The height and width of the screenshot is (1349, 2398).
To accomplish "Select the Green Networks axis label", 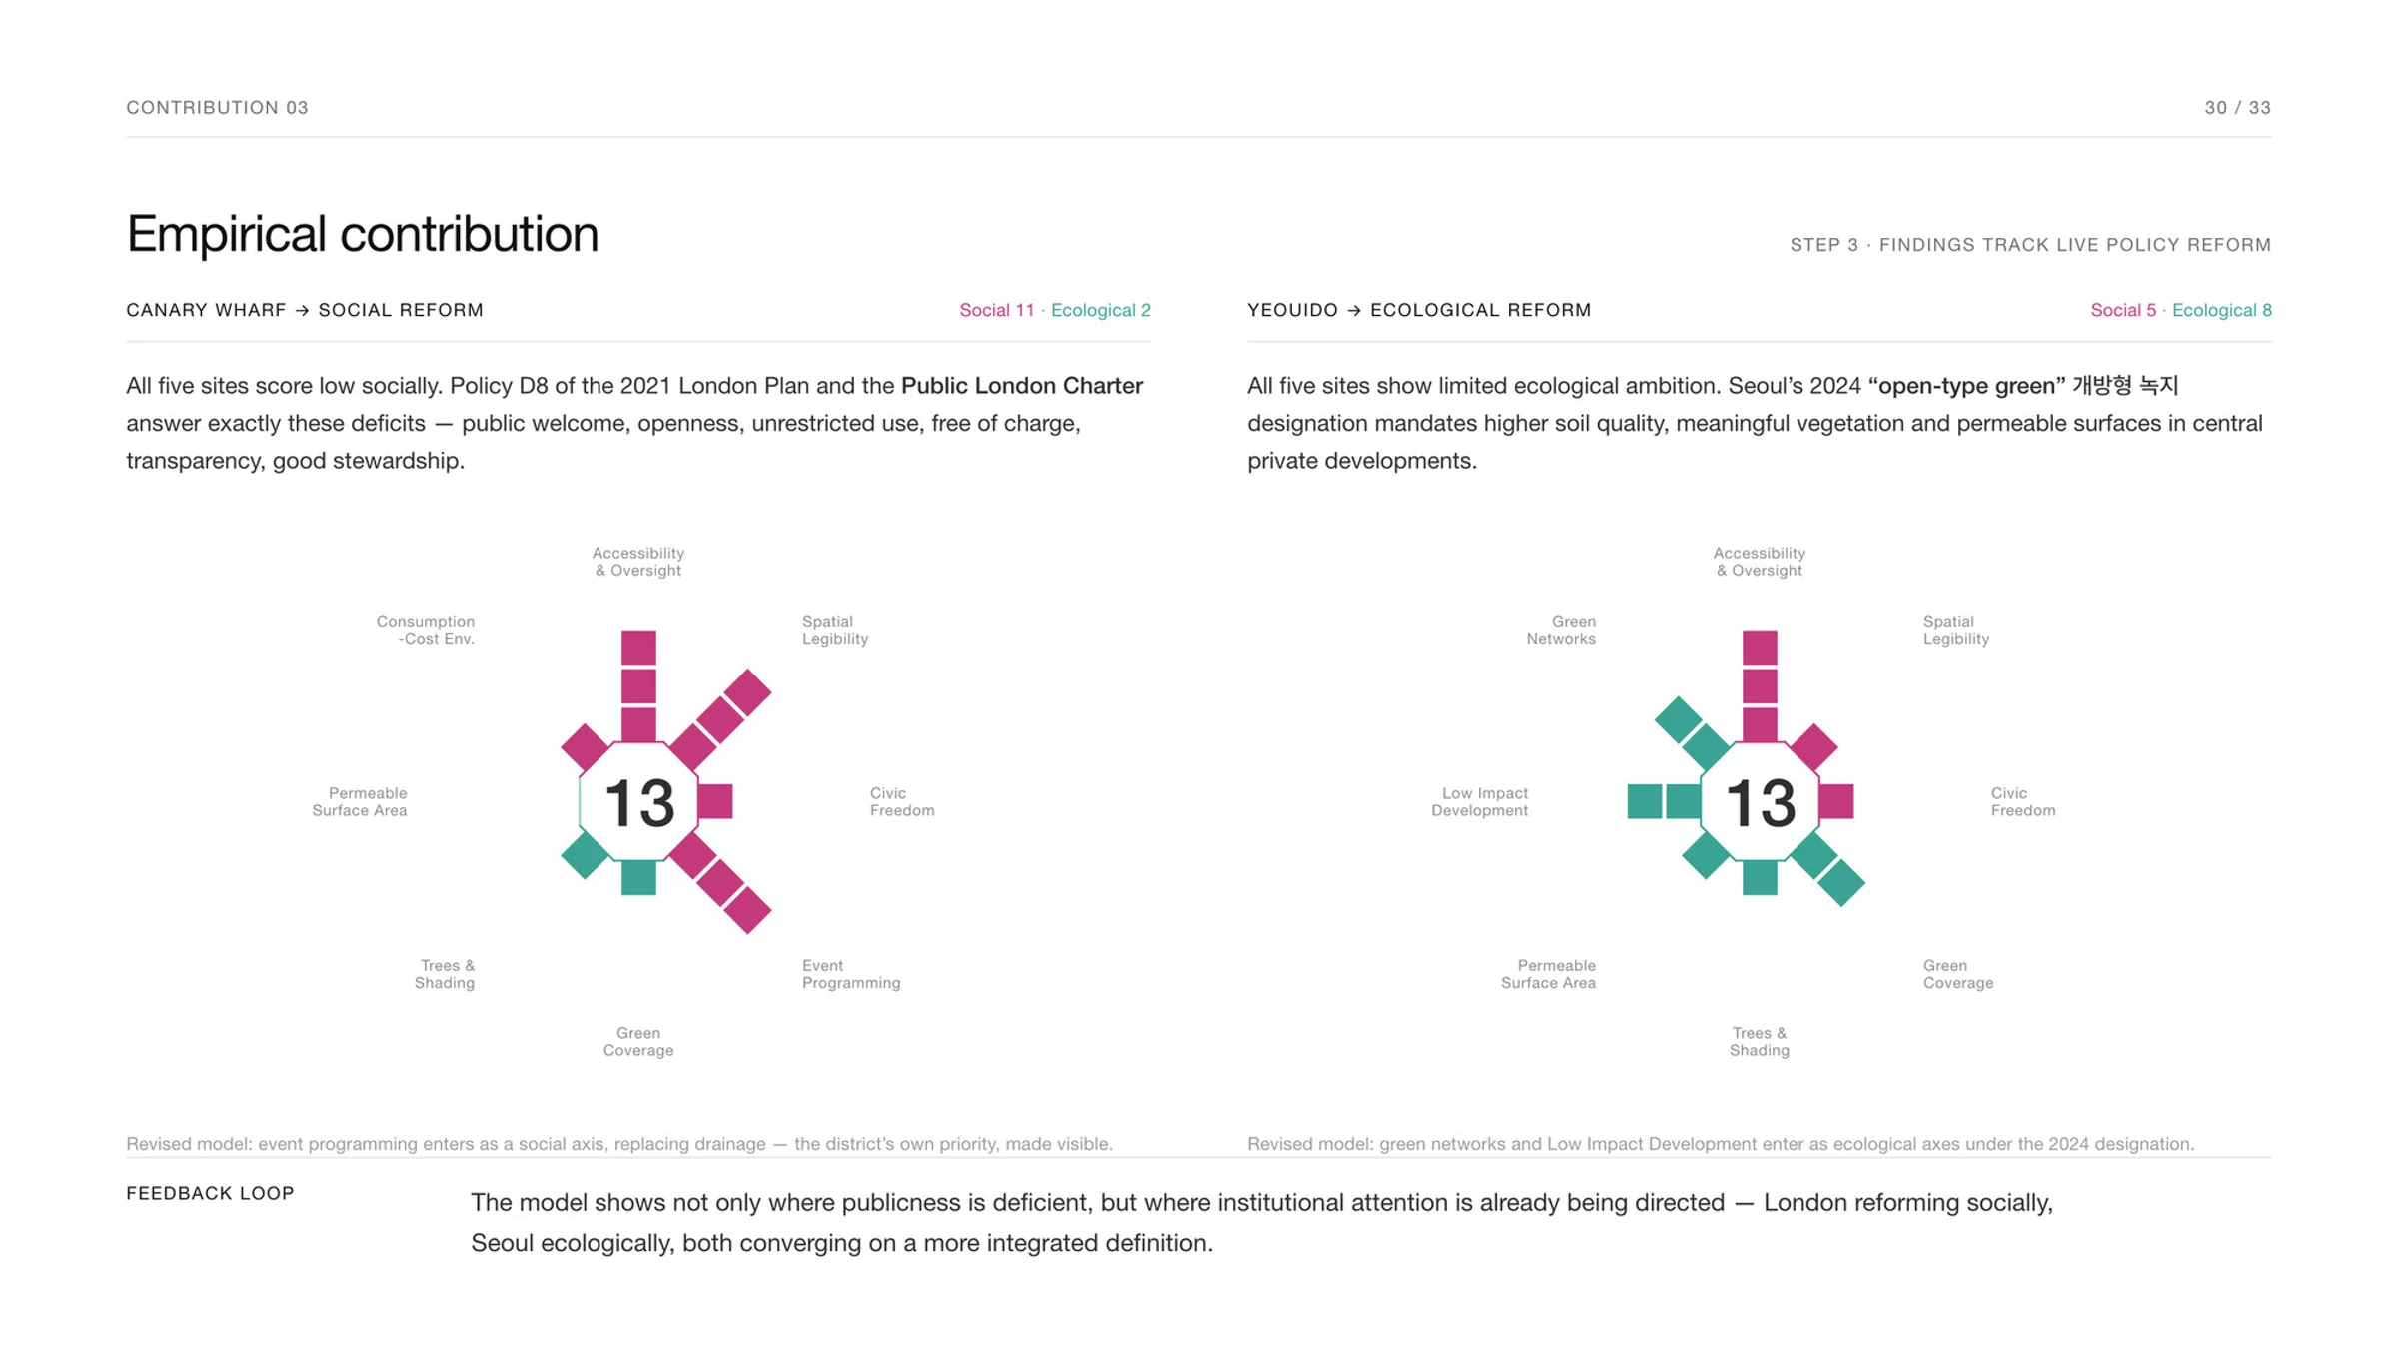I will click(x=1561, y=630).
